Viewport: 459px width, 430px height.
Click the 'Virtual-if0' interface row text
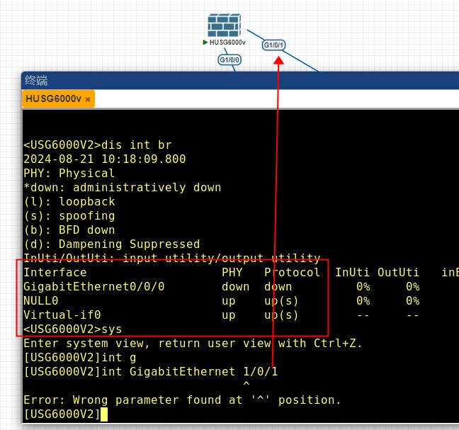pos(62,315)
